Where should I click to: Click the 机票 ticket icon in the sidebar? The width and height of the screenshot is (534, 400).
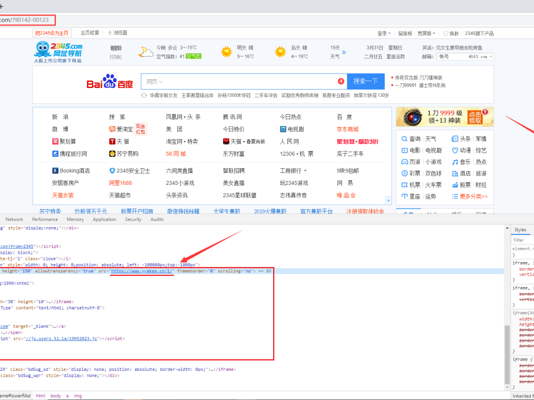(404, 185)
